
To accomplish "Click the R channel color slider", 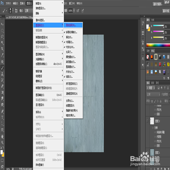I will coord(158,26).
